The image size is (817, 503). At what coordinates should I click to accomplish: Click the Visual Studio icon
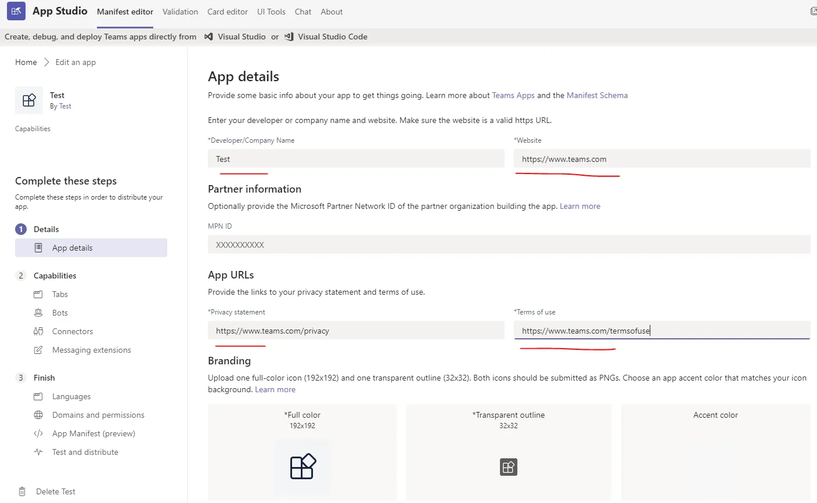[x=208, y=37]
